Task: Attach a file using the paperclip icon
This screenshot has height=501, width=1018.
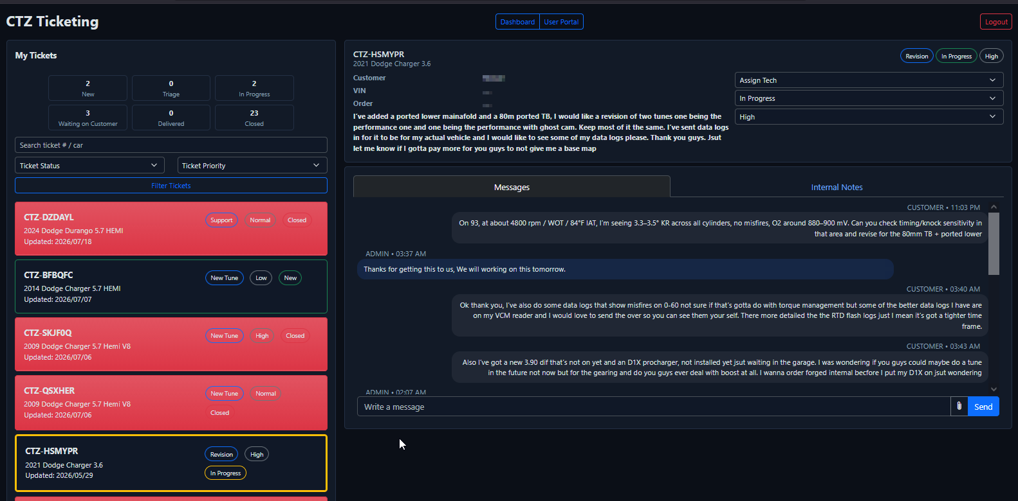Action: (959, 407)
